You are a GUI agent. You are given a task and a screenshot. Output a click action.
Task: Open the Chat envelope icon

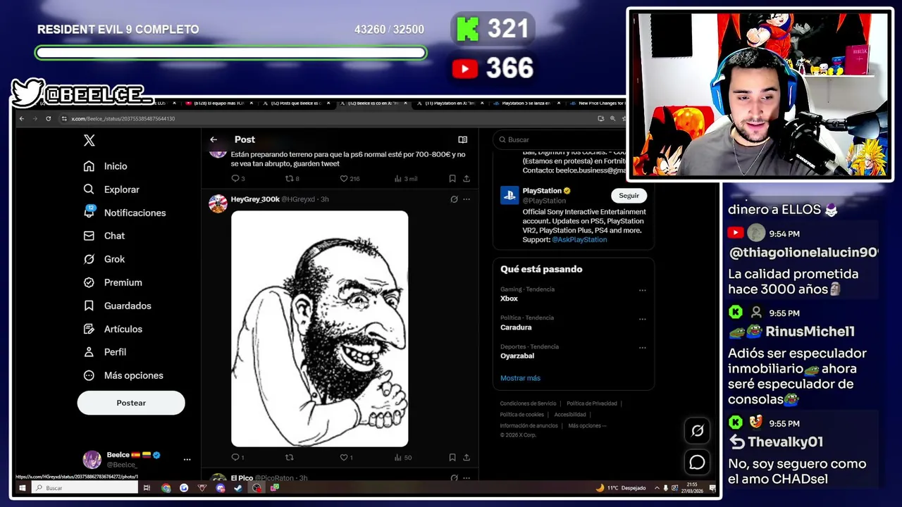[89, 236]
